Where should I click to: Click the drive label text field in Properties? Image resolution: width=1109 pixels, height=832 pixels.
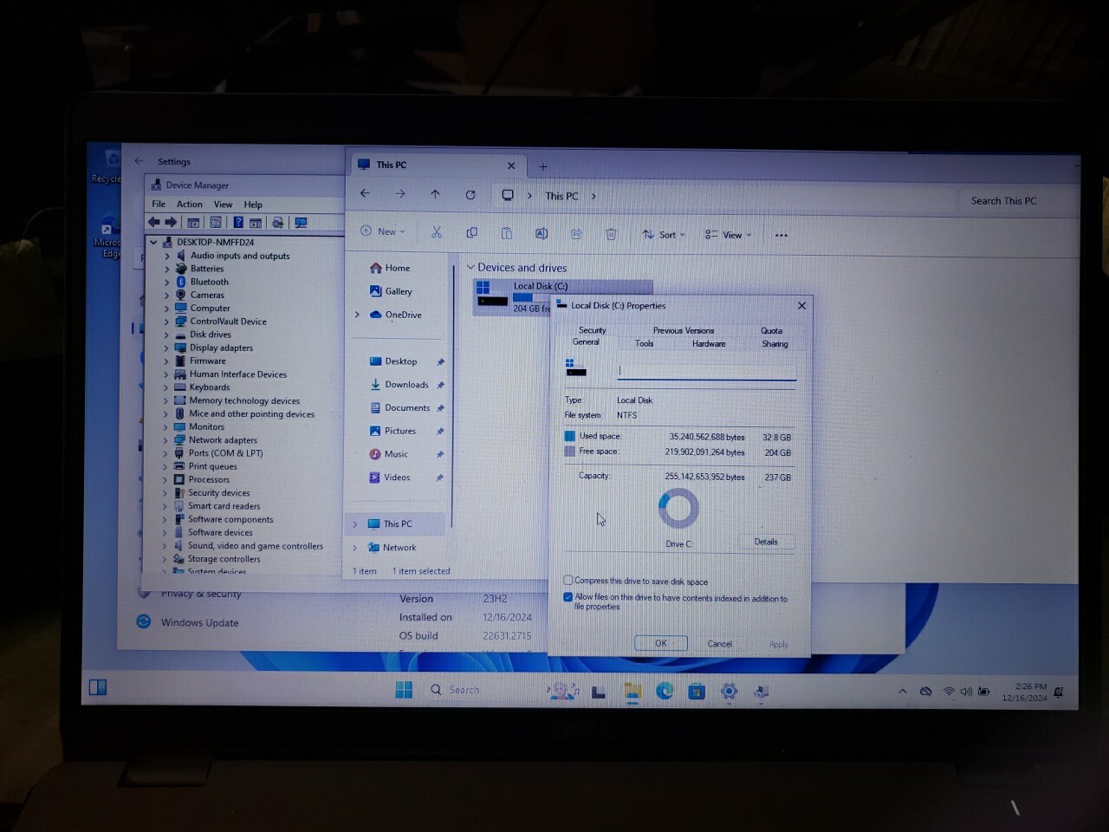[706, 371]
